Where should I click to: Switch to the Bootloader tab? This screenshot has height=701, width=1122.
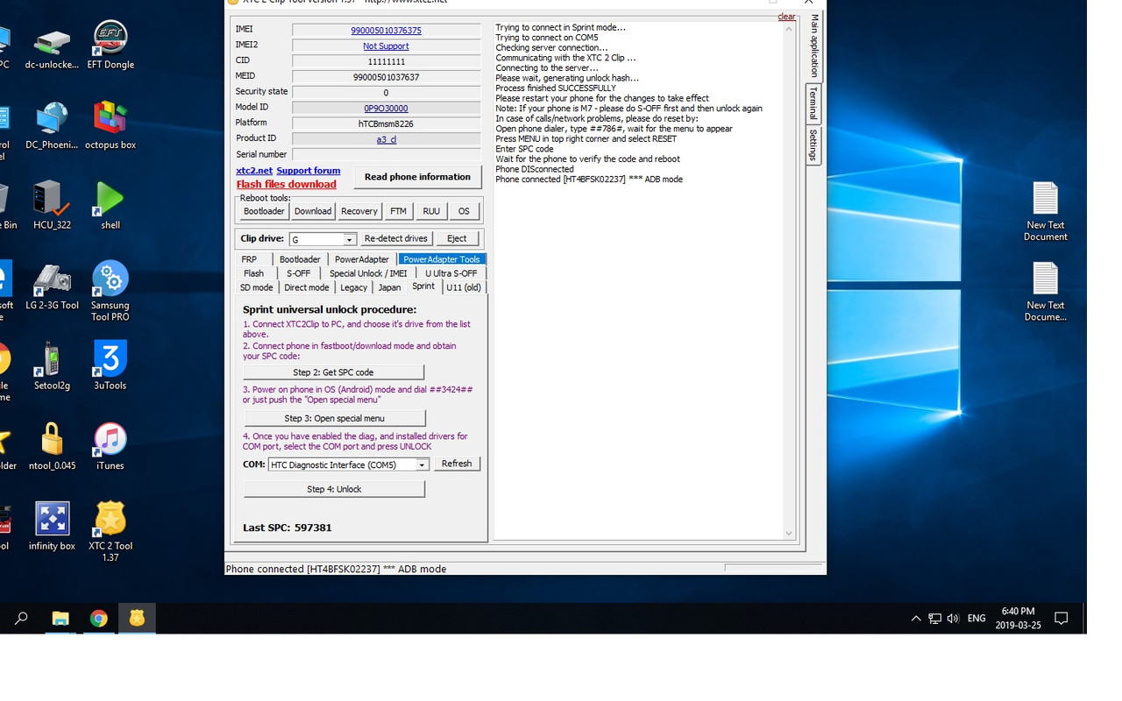[x=300, y=259]
